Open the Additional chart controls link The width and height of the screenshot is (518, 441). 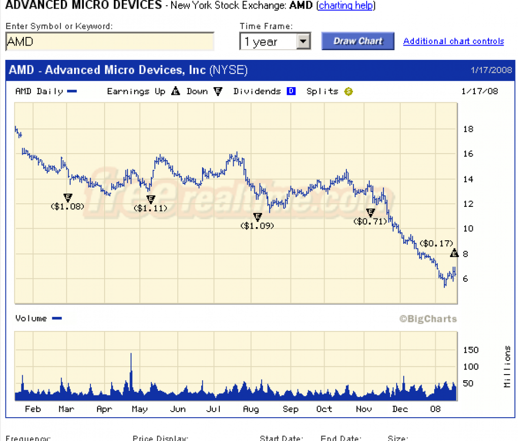(453, 41)
